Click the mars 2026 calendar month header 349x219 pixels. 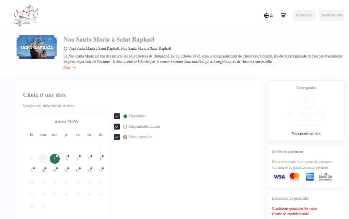66,122
